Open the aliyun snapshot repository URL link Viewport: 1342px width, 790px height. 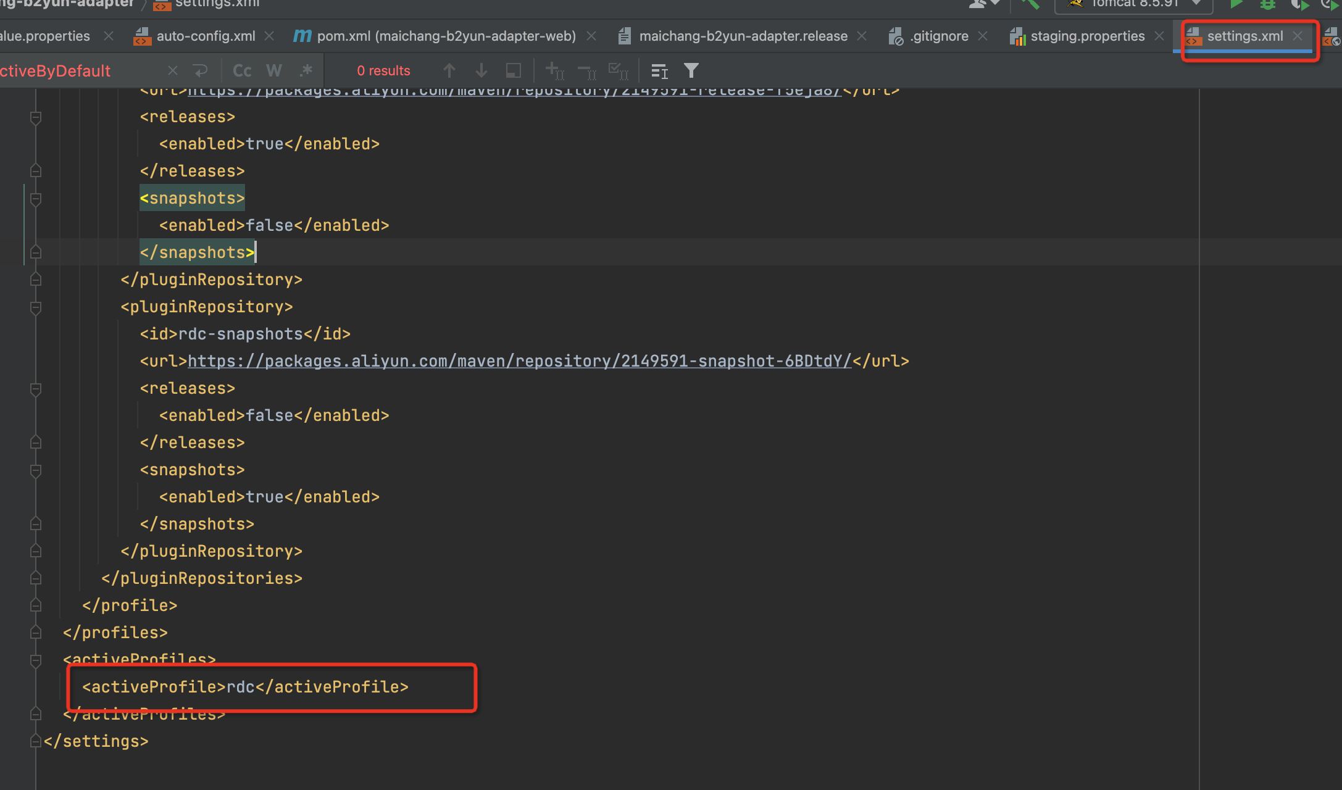pyautogui.click(x=519, y=361)
